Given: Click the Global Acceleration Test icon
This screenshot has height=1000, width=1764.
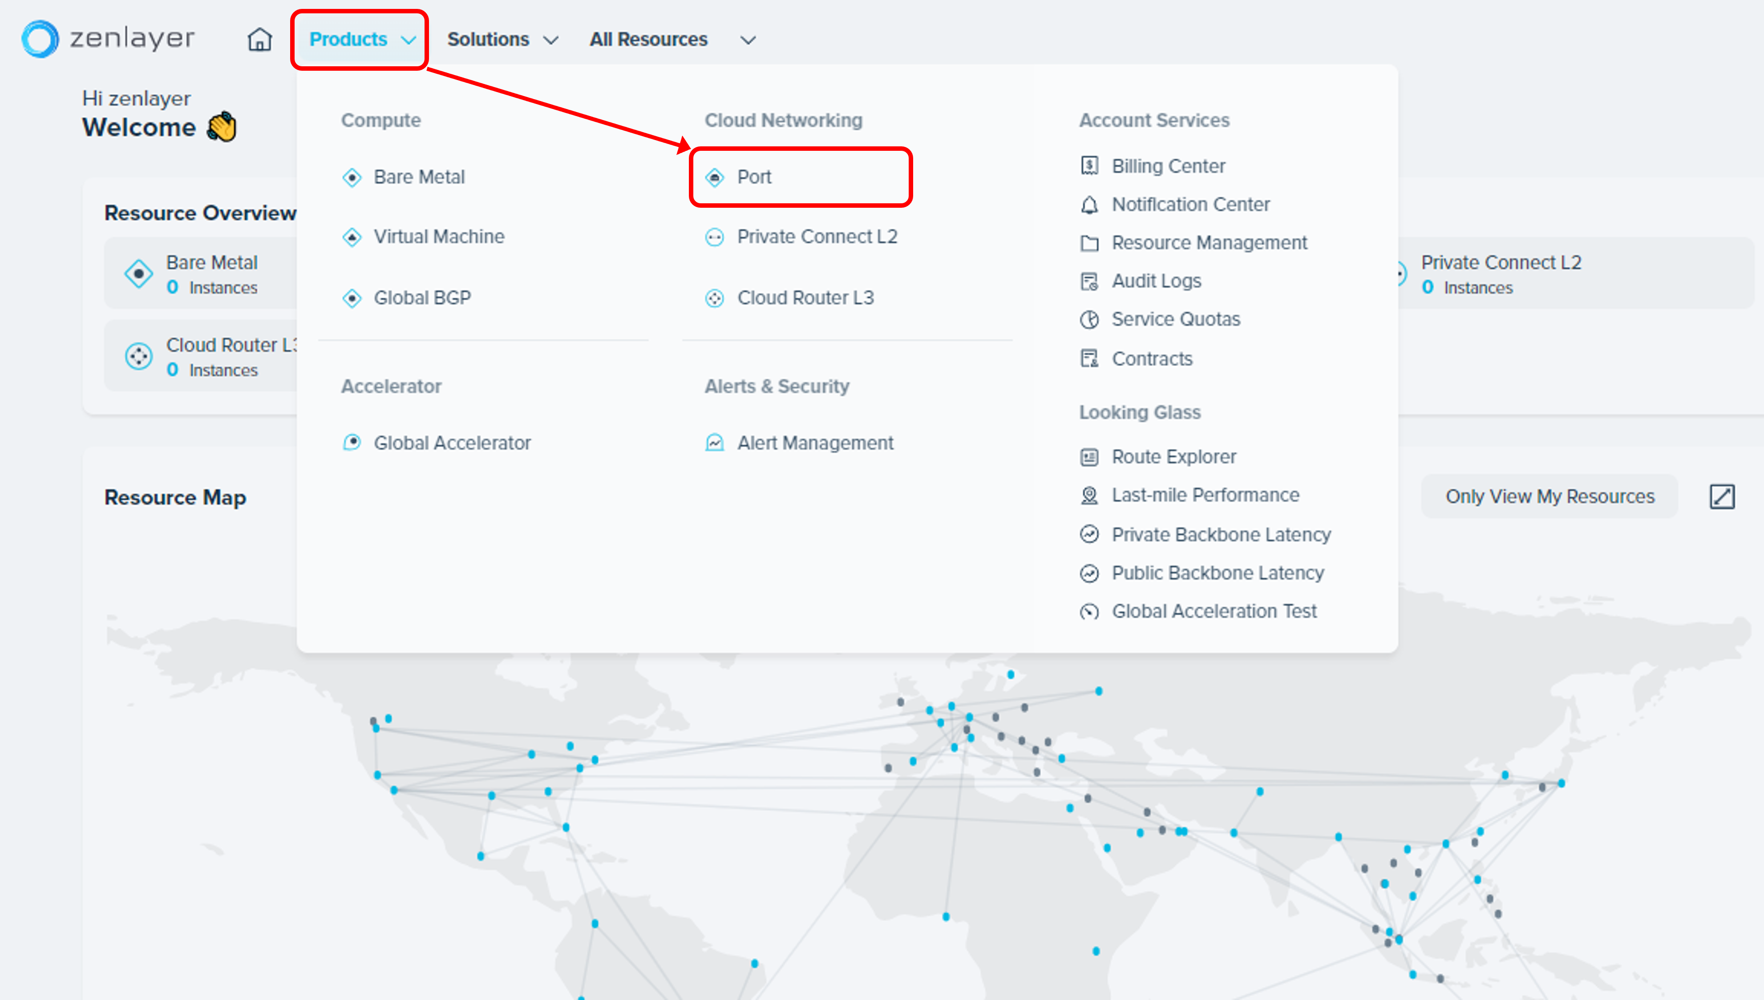Looking at the screenshot, I should click(1089, 611).
